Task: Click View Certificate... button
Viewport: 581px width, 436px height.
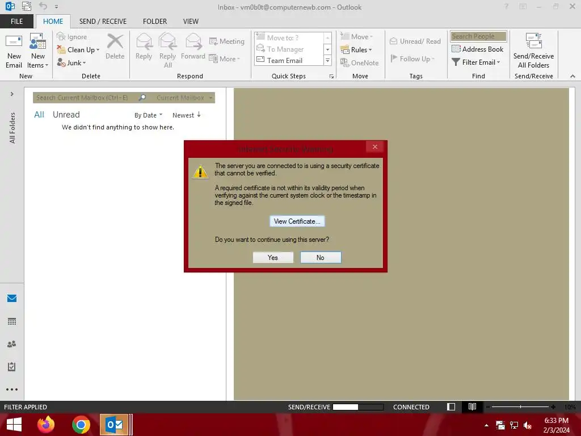Action: 297,221
